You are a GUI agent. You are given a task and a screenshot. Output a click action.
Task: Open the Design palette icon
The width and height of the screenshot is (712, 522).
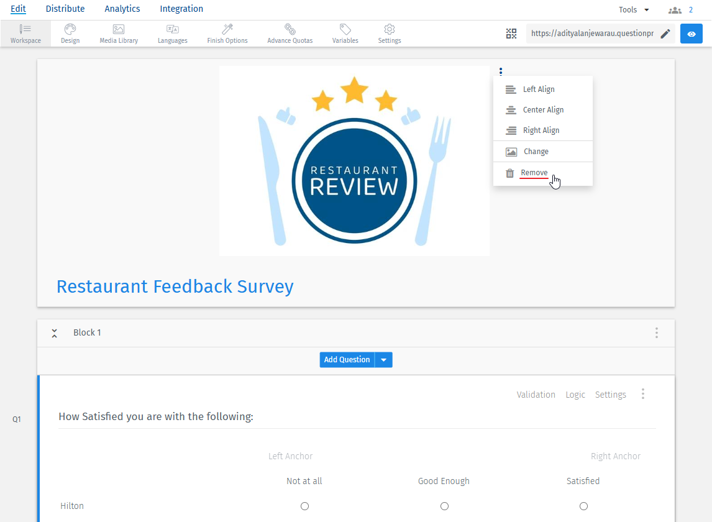(70, 33)
